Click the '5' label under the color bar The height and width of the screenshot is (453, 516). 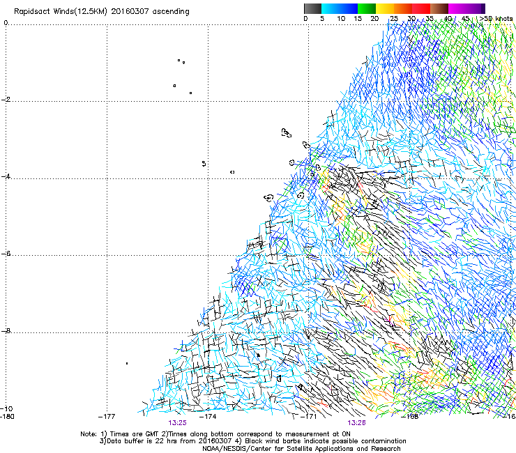tap(322, 19)
